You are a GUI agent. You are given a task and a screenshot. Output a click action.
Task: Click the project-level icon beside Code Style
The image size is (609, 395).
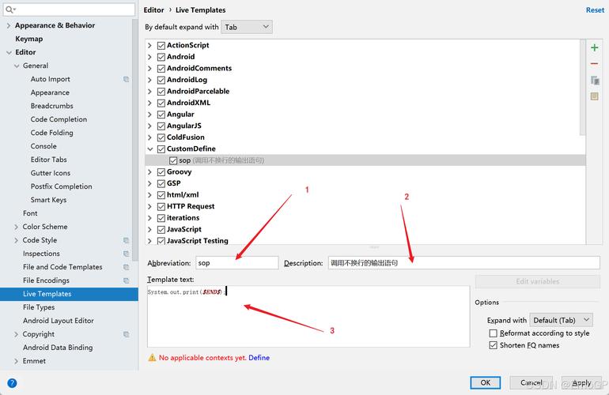point(126,240)
